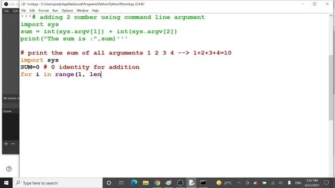The image size is (335, 188).
Task: Open the Format menu
Action: click(43, 10)
